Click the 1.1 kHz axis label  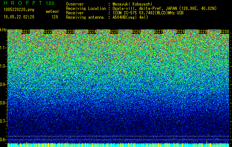3,48
